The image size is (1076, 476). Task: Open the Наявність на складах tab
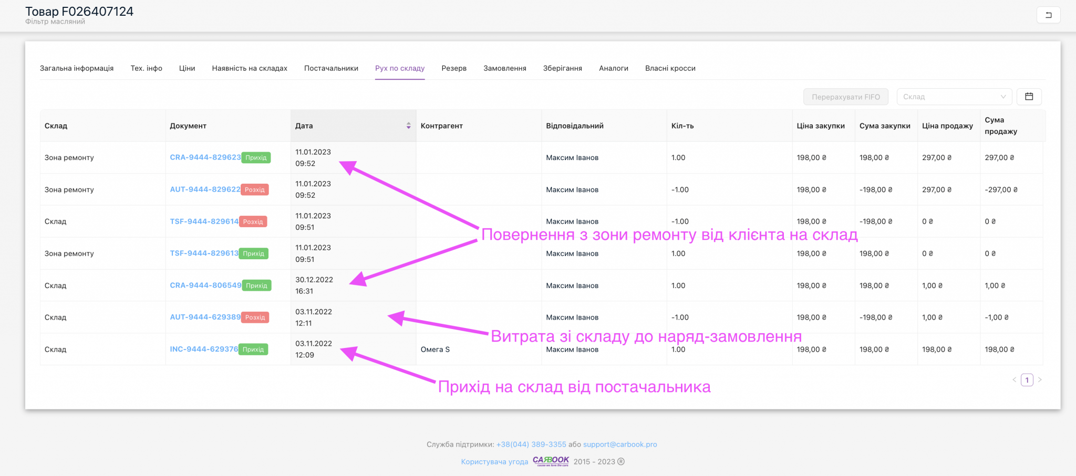250,68
